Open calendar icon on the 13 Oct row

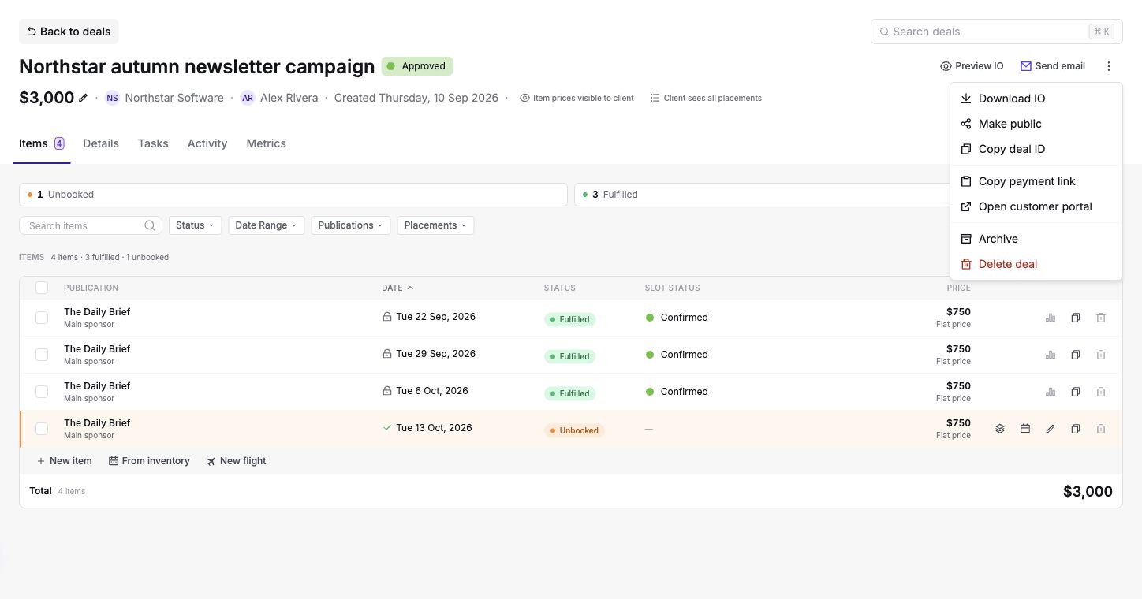[x=1025, y=429]
